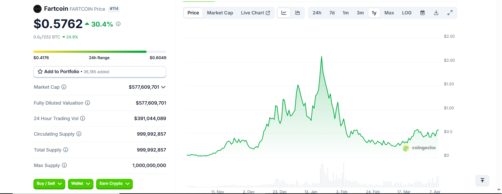Click the #114 rank badge
This screenshot has width=502, height=194.
(x=114, y=8)
